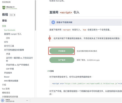
Task: Click the HBuilder X sponsor logo
Action: (9, 7)
